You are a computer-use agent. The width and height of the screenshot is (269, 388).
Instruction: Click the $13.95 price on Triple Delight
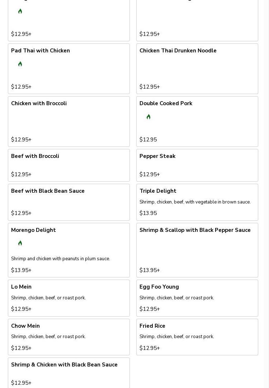click(x=148, y=213)
